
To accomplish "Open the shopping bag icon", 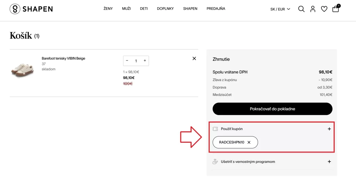I will (x=336, y=8).
